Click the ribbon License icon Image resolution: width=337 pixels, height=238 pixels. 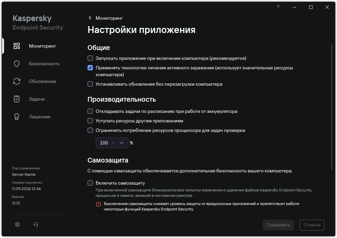coord(17,117)
